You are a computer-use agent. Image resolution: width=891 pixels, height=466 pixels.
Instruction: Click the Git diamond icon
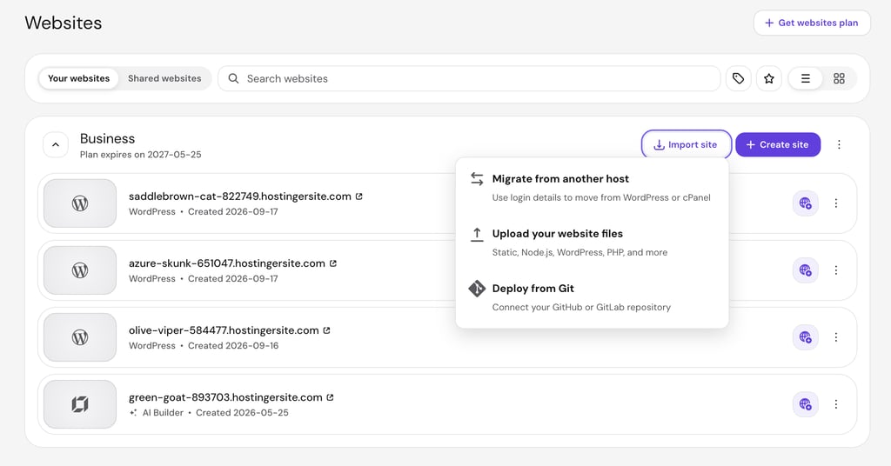[x=477, y=289]
